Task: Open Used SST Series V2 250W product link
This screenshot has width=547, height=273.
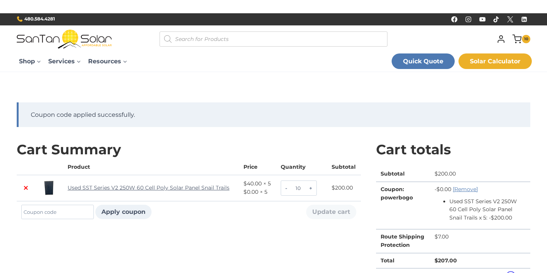Action: 149,188
